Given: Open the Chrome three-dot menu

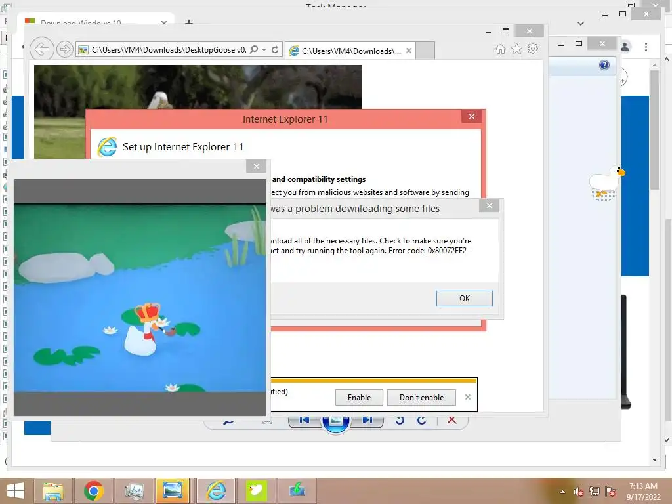Looking at the screenshot, I should (646, 47).
